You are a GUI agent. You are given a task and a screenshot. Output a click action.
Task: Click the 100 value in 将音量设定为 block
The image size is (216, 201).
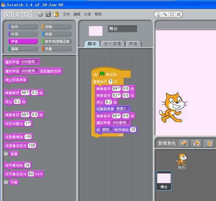pyautogui.click(x=32, y=145)
